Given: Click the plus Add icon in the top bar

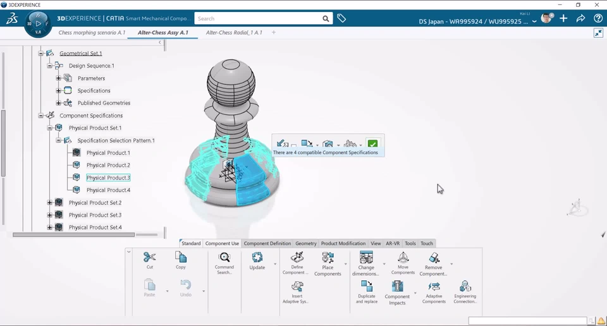Looking at the screenshot, I should tap(563, 18).
